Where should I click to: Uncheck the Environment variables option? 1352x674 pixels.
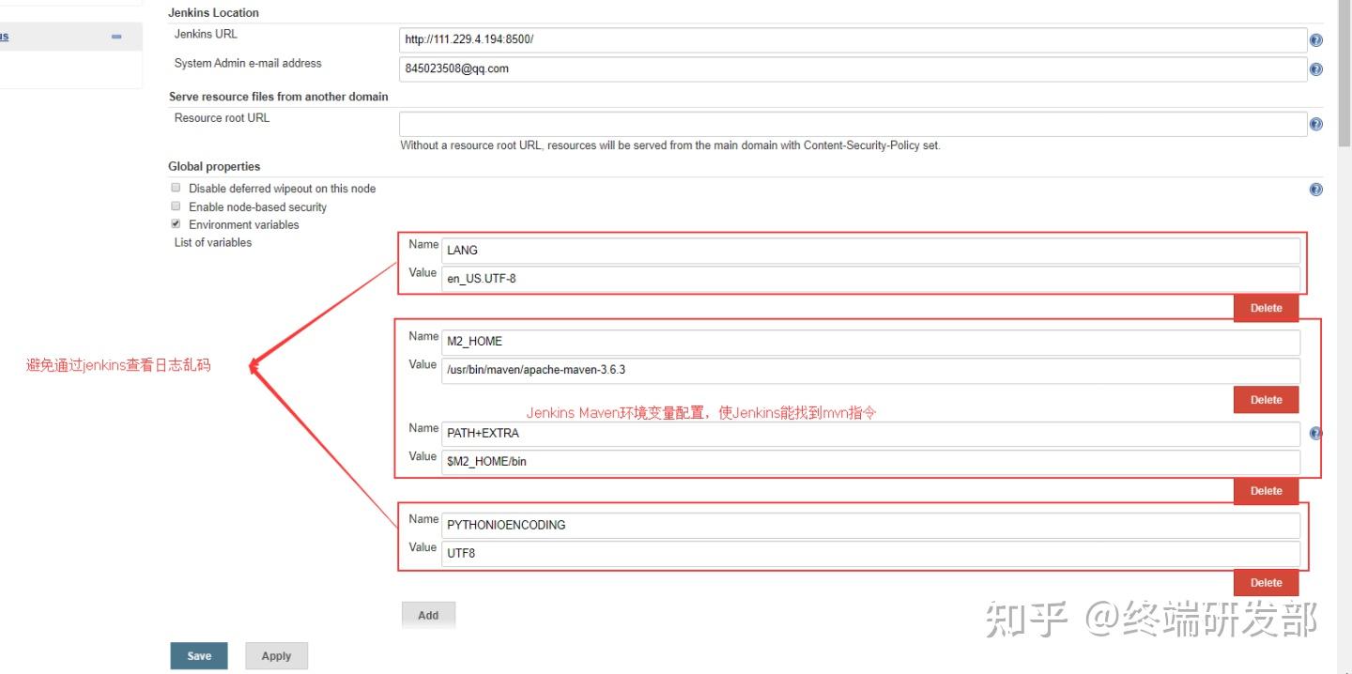[176, 223]
